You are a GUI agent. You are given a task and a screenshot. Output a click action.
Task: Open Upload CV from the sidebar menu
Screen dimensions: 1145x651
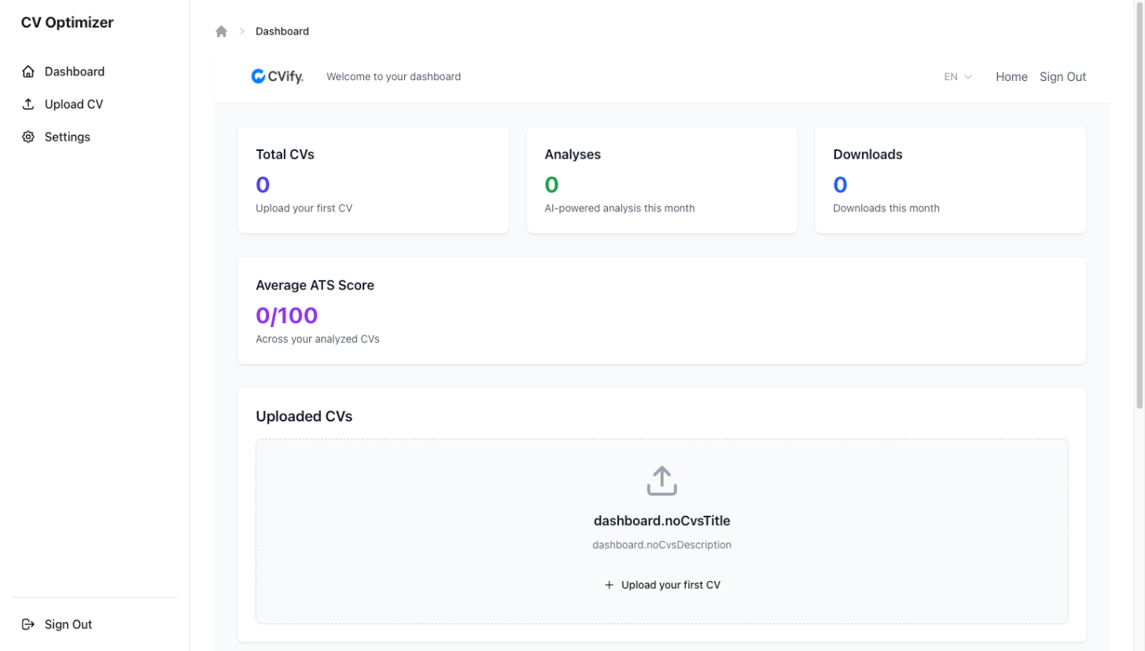[x=75, y=104]
